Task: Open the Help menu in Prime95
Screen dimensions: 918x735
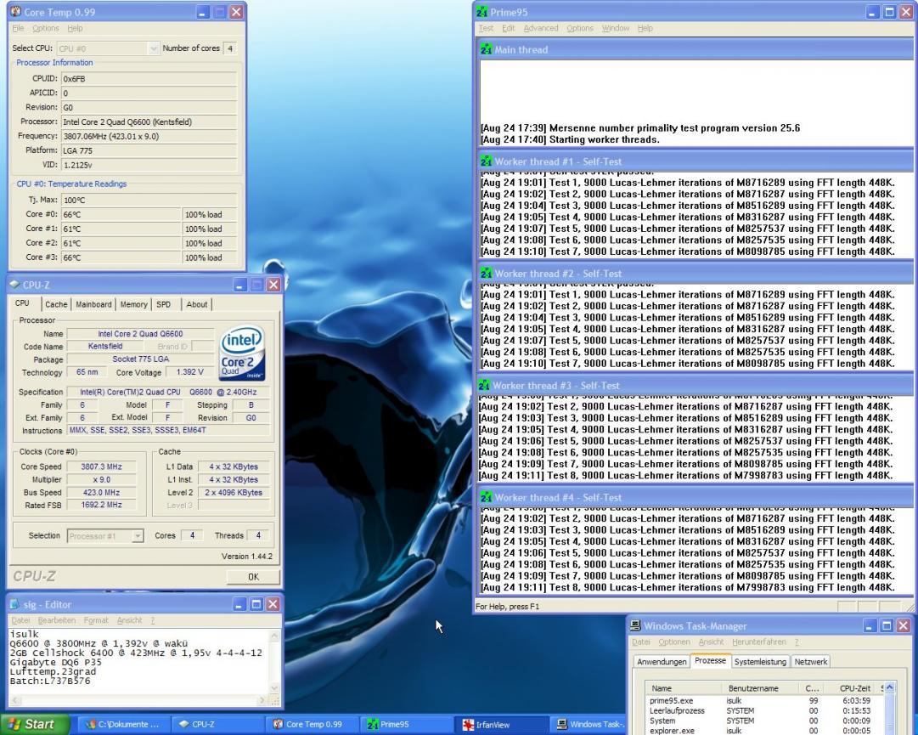Action: pos(645,28)
